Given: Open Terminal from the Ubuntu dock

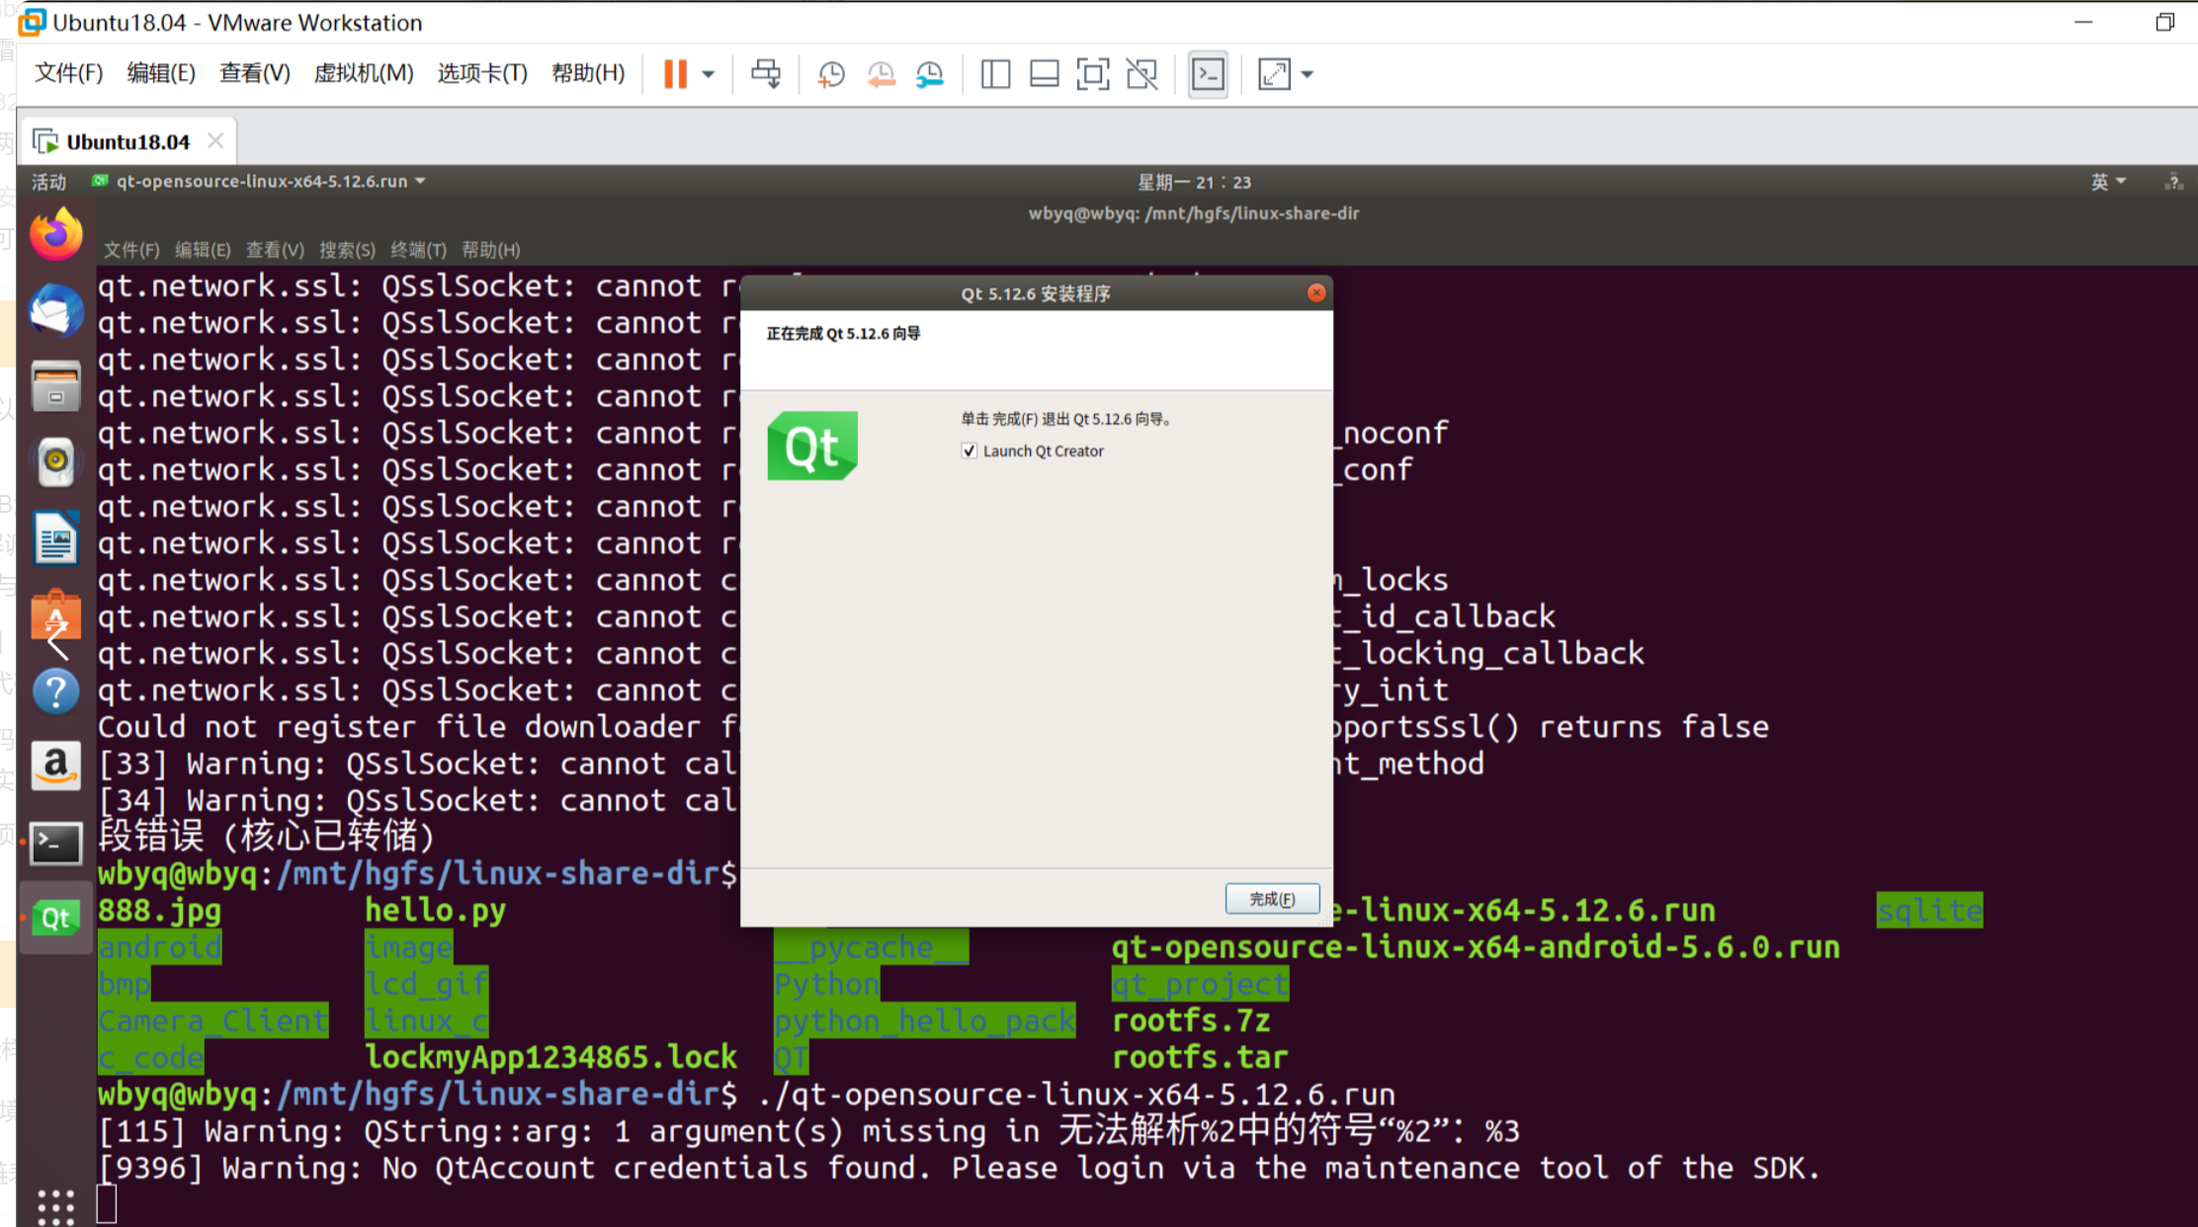Looking at the screenshot, I should click(x=56, y=843).
